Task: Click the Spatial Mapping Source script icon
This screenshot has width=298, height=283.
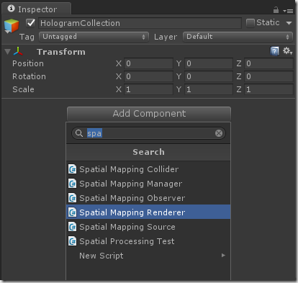Action: click(72, 227)
